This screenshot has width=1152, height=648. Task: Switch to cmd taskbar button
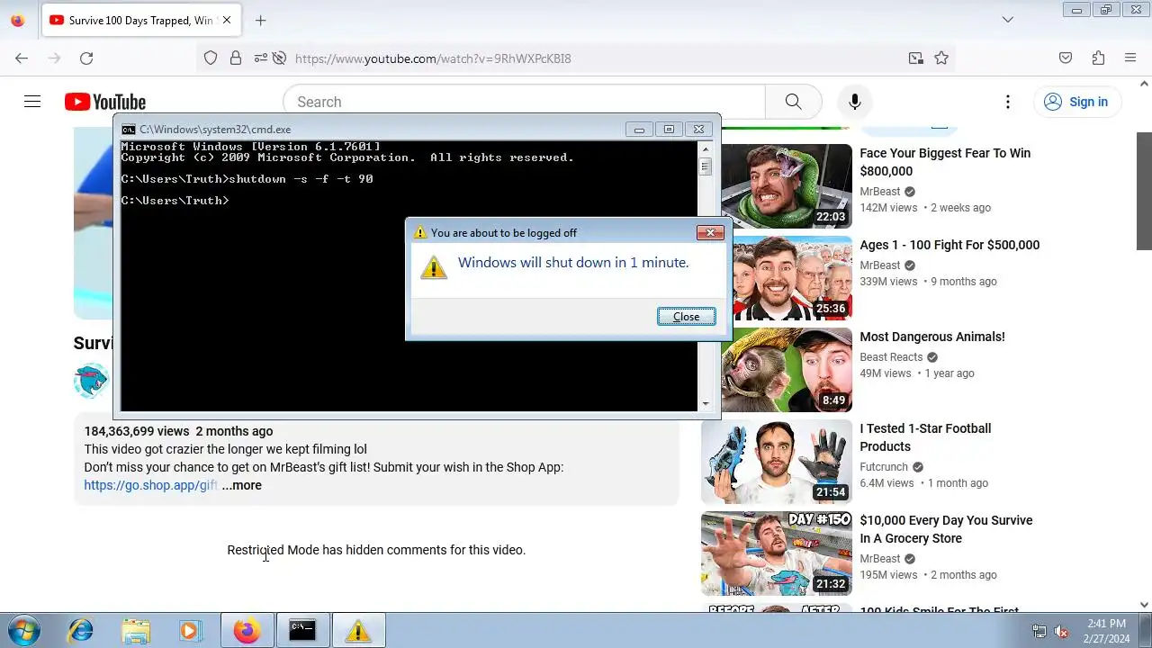[x=302, y=631]
